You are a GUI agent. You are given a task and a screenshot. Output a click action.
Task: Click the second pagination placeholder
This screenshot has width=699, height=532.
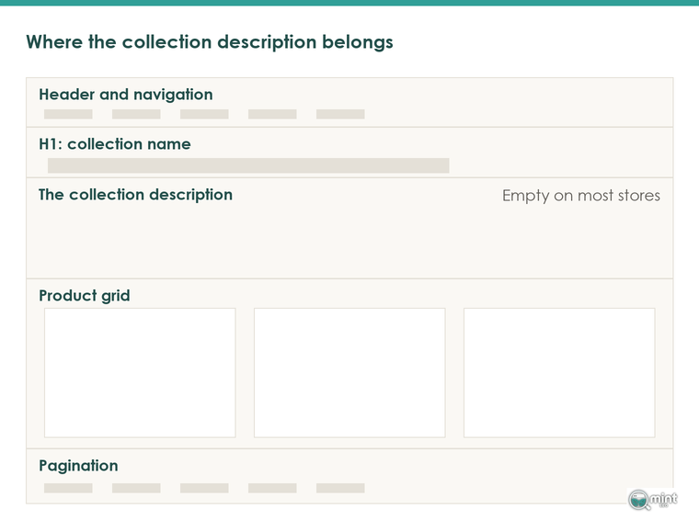(136, 488)
